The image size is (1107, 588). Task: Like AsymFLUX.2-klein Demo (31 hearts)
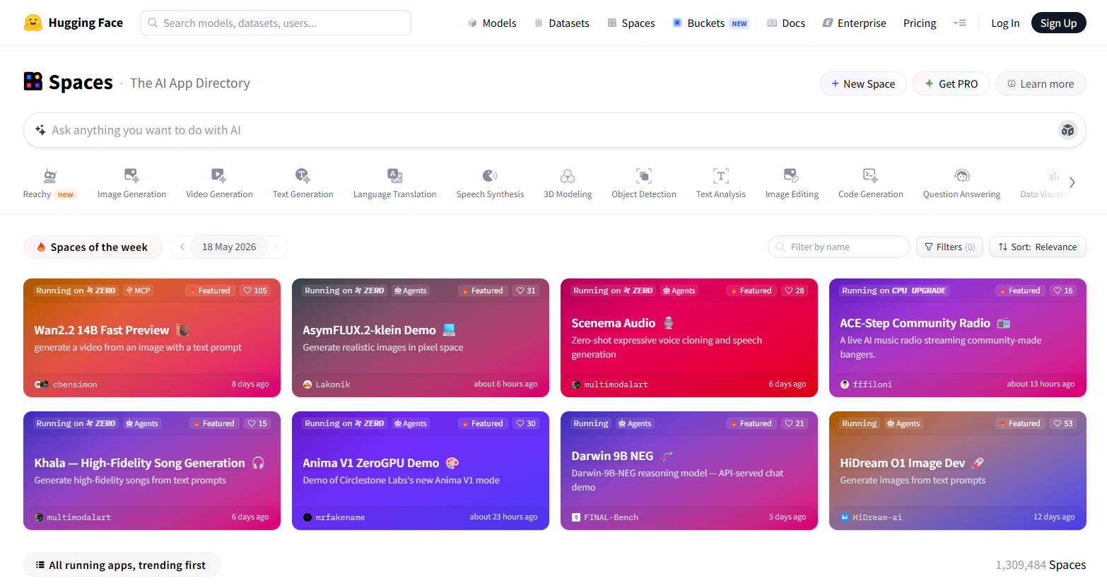(x=526, y=290)
